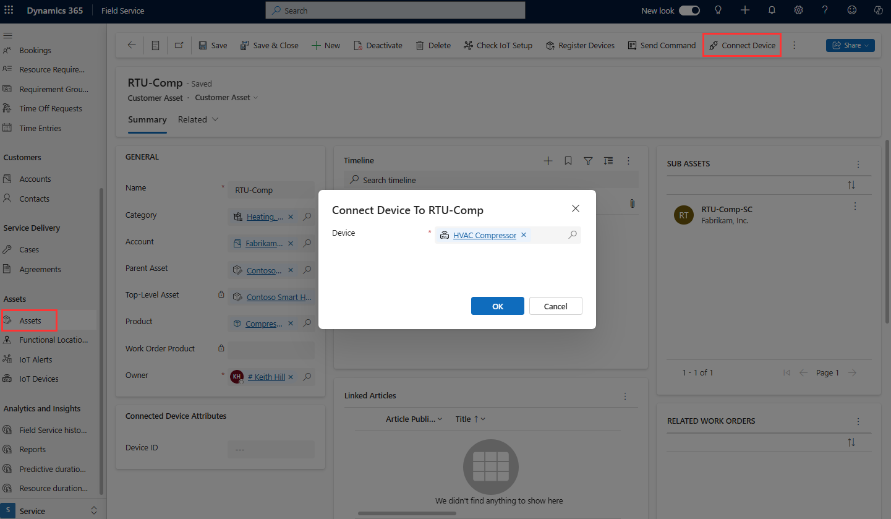Sort the Related Work Orders list
This screenshot has width=891, height=519.
click(851, 442)
